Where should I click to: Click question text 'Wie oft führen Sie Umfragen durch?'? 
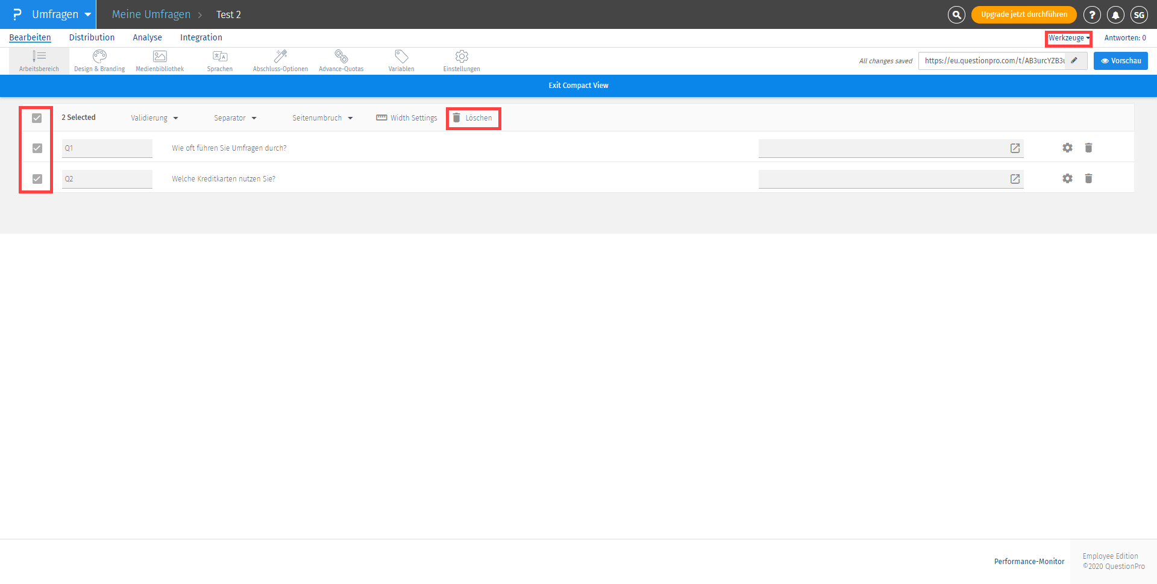tap(229, 148)
